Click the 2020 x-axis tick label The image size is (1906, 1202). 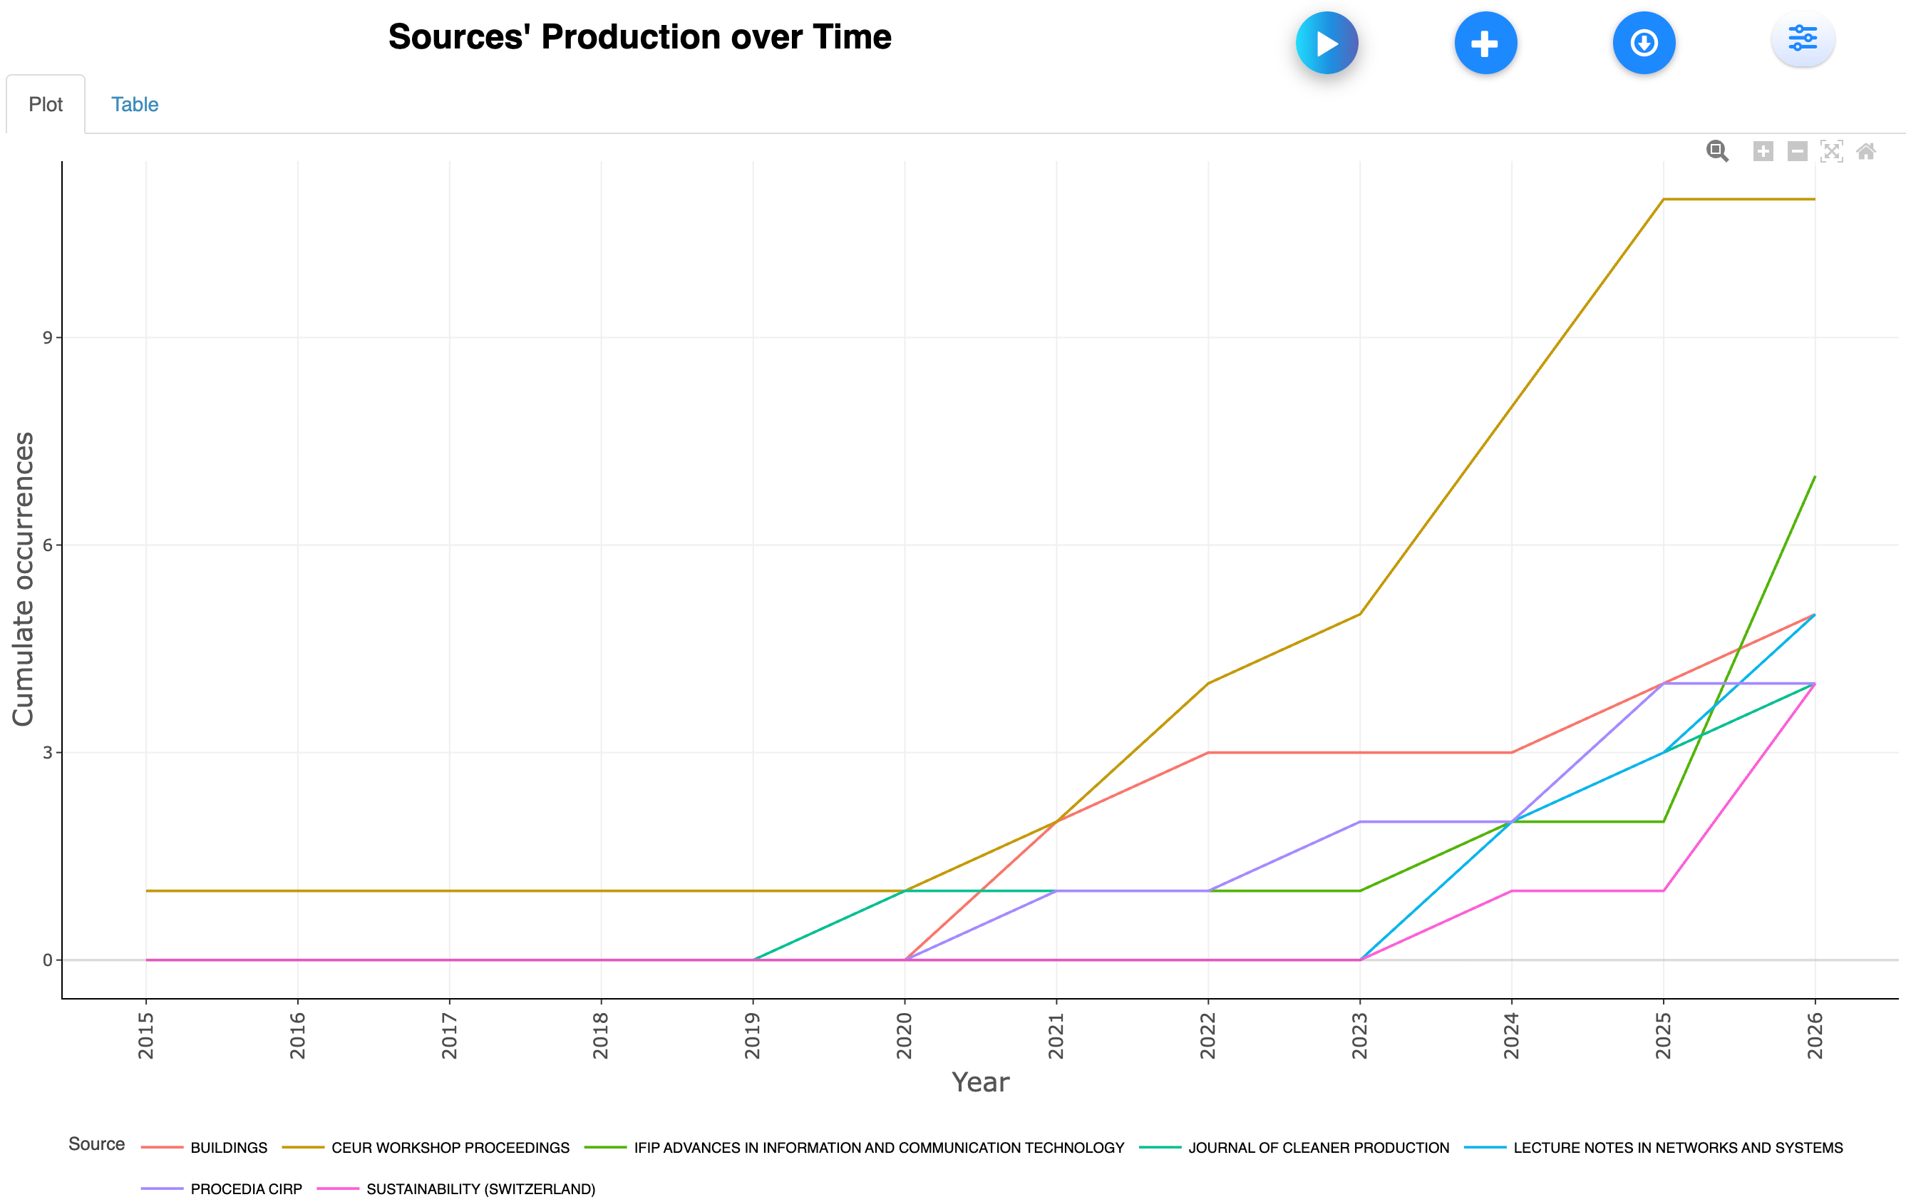(905, 1035)
